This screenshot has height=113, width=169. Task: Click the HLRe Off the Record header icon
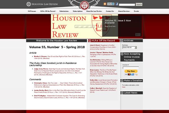tap(90, 41)
